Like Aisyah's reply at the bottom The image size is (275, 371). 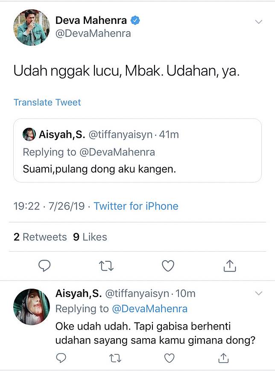[170, 357]
